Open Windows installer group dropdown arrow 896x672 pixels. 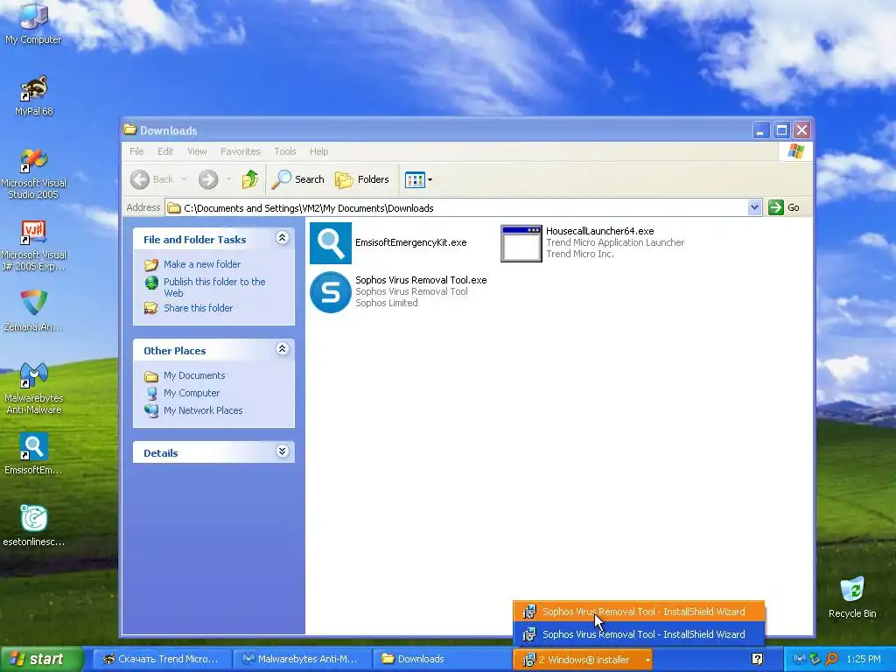pyautogui.click(x=647, y=660)
